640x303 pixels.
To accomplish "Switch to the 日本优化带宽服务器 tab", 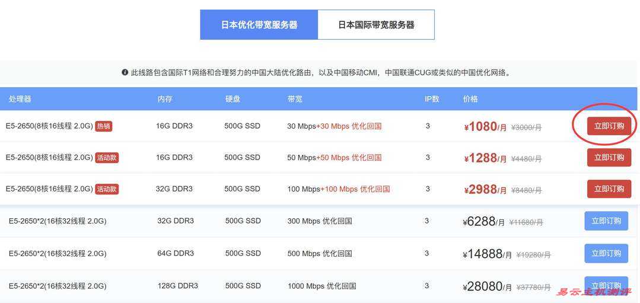I will point(259,25).
